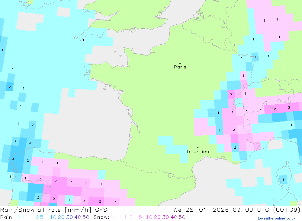302x221 pixels.
Task: Pick the rain legend value 30
Action: click(x=69, y=217)
